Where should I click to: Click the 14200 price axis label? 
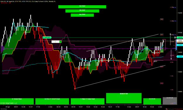(180, 13)
